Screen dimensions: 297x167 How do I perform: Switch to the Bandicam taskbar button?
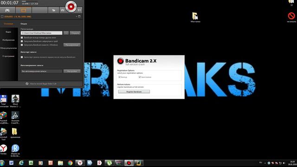pos(129,163)
